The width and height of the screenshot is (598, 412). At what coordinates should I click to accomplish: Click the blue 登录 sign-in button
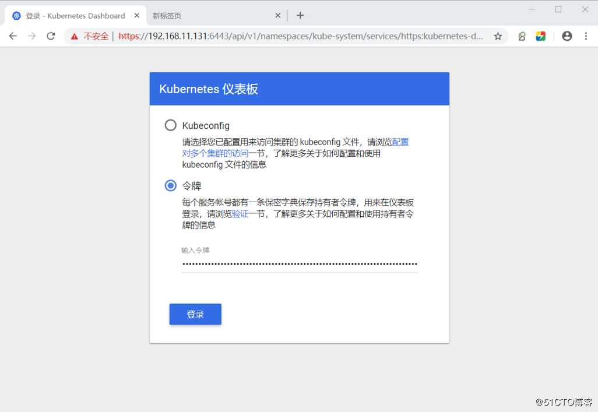click(195, 314)
